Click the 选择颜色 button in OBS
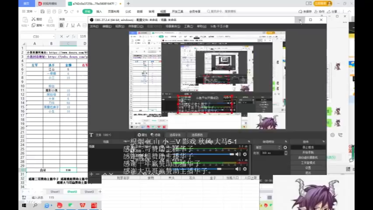Viewport: 373px width, 210px height. pyautogui.click(x=197, y=135)
